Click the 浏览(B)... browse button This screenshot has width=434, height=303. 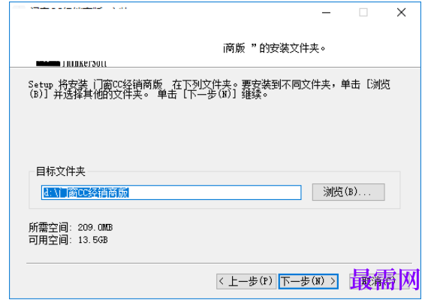click(x=348, y=192)
